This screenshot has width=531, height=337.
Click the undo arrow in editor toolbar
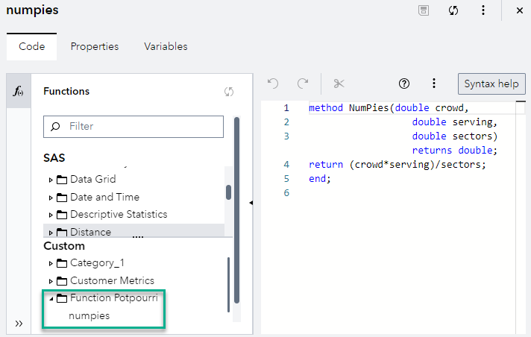point(273,84)
